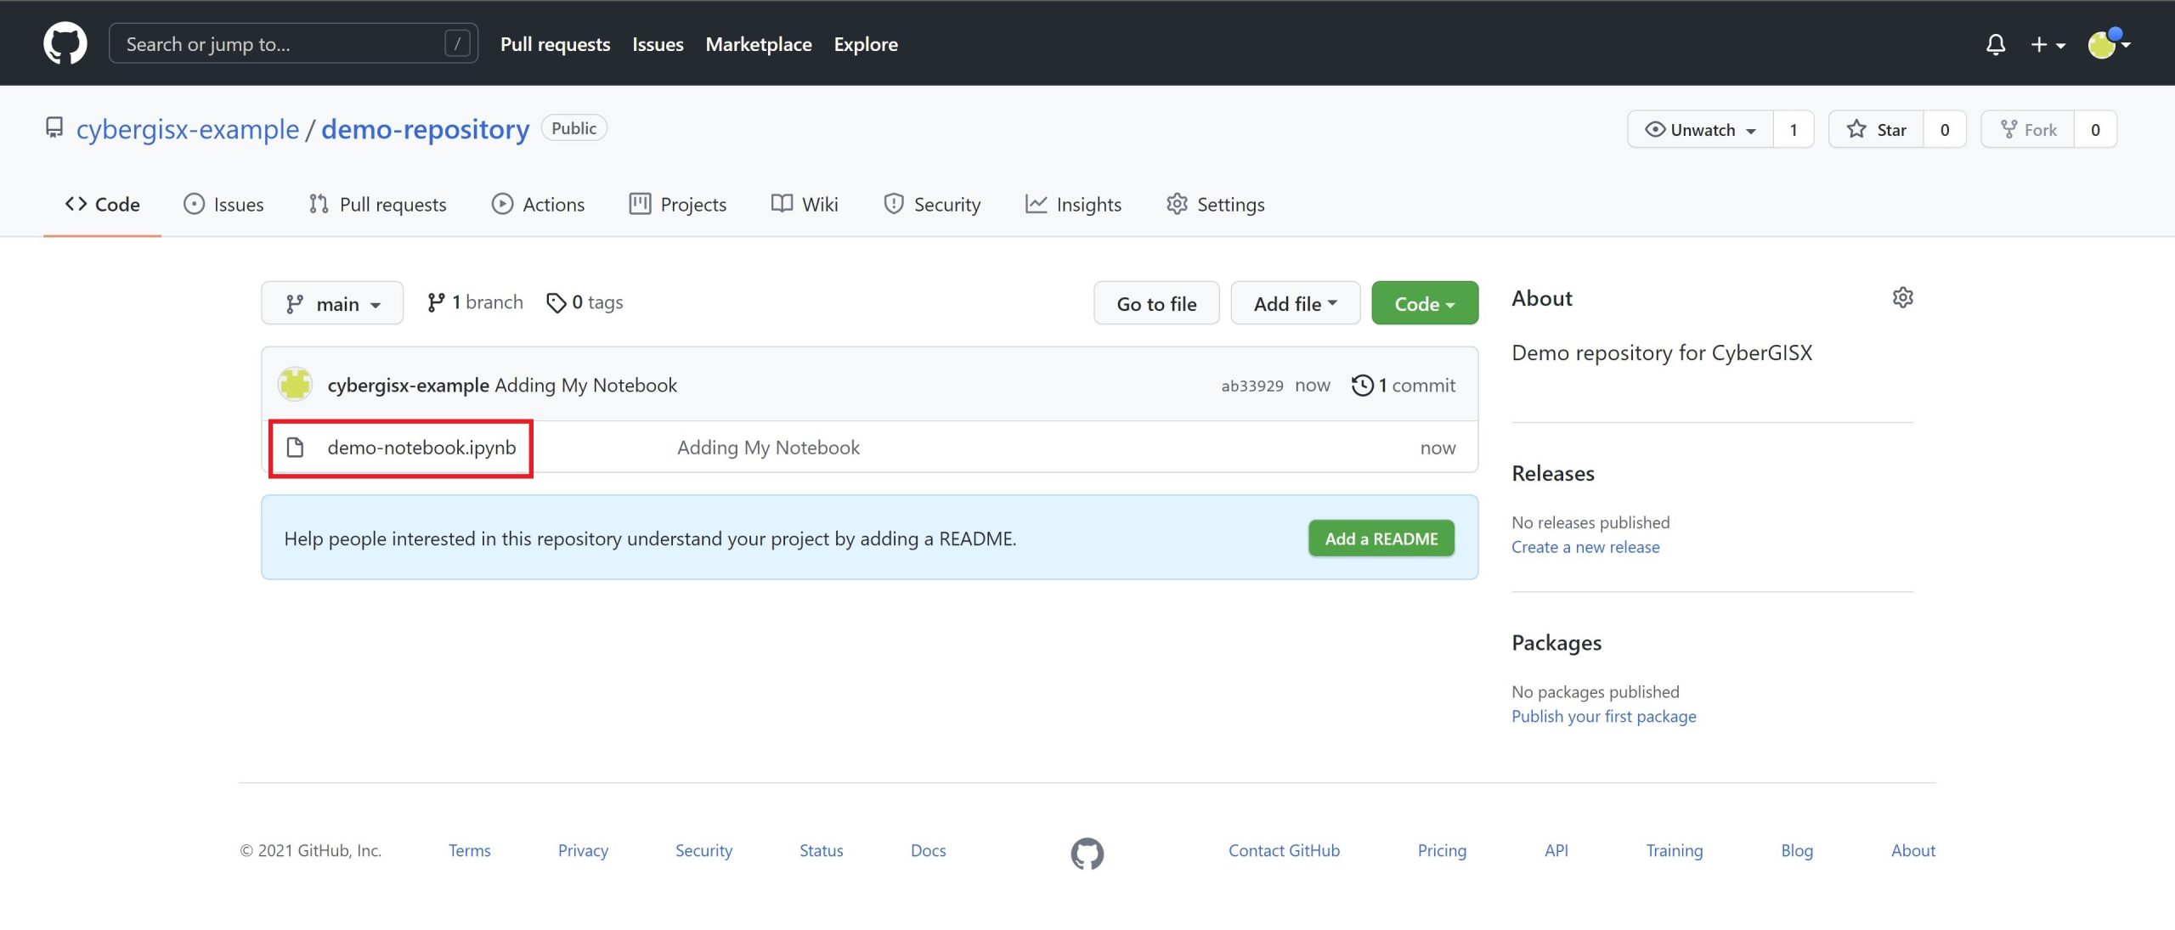The width and height of the screenshot is (2175, 930).
Task: Switch to the Code tab
Action: [103, 205]
